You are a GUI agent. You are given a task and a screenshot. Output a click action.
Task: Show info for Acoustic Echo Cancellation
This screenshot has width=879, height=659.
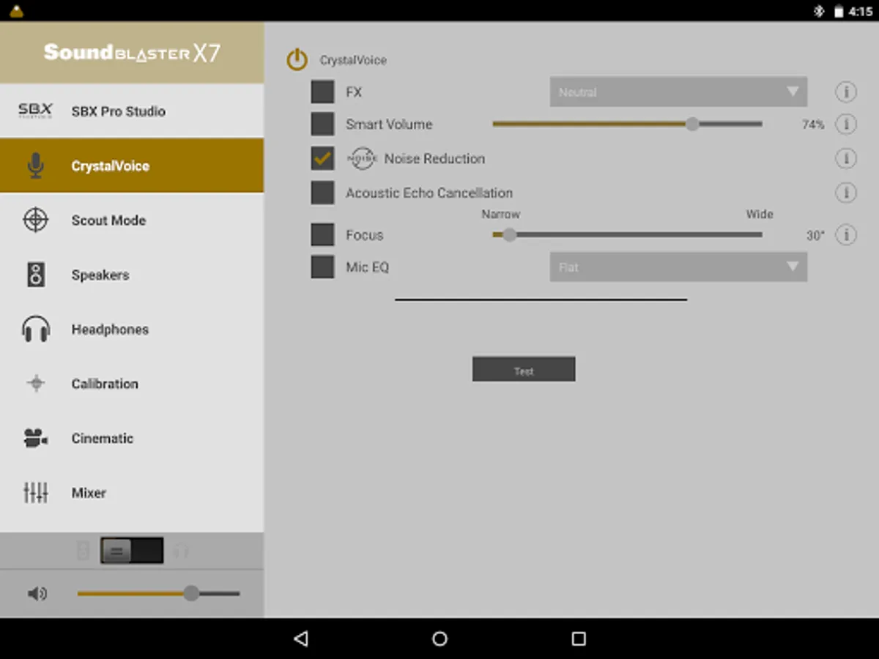coord(846,193)
